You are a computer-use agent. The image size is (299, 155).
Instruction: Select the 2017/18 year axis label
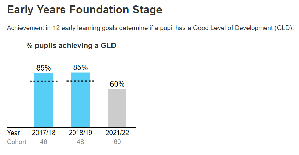pyautogui.click(x=44, y=133)
